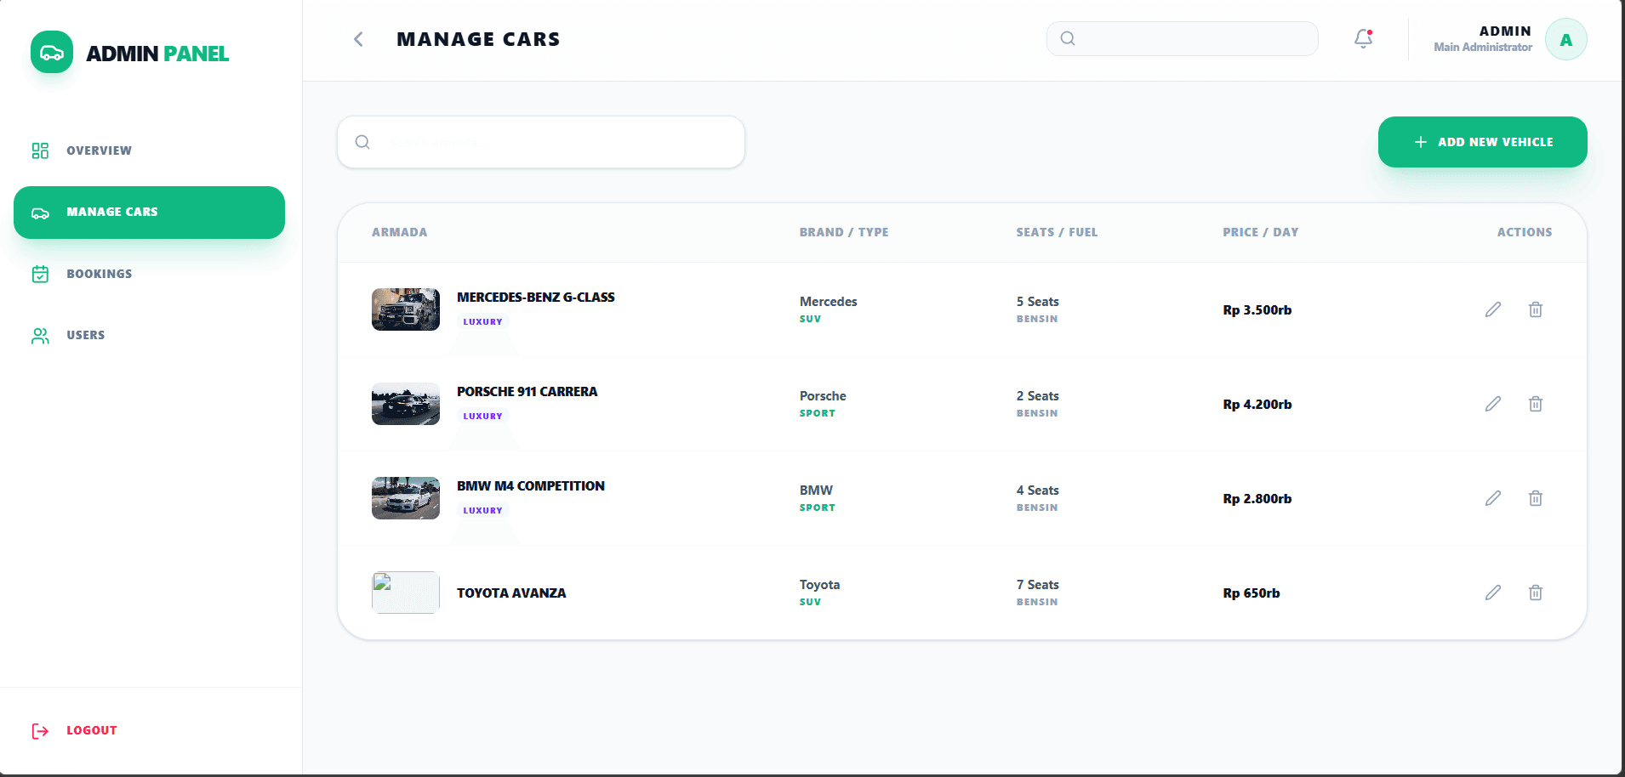
Task: Click the pencil icon for Porsche 911 Carrera
Action: 1493,404
